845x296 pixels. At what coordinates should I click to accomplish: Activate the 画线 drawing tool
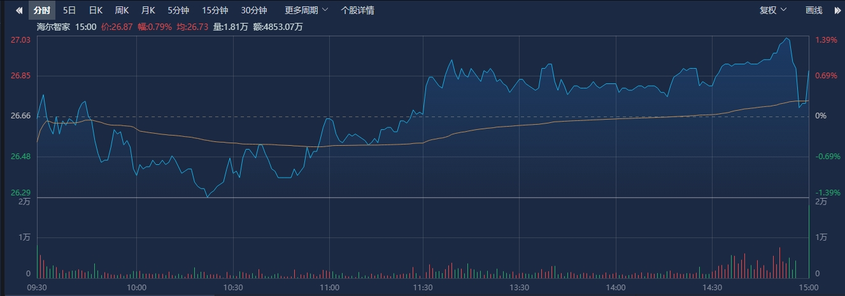[814, 10]
